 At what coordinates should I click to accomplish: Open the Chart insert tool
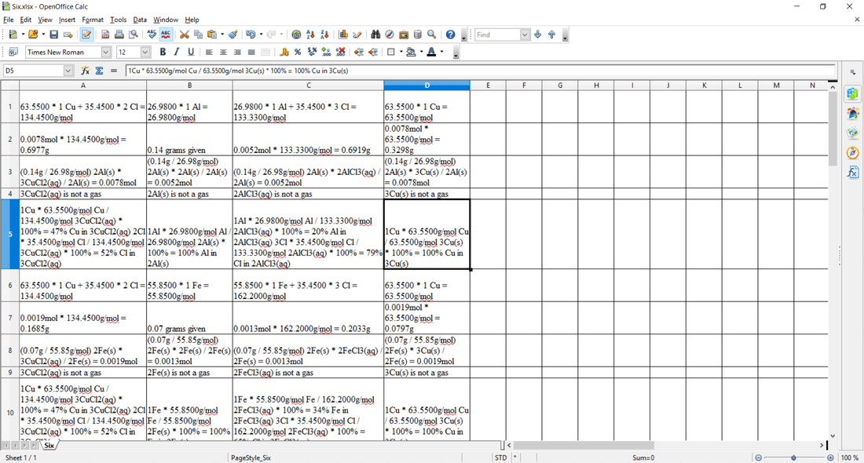click(343, 35)
